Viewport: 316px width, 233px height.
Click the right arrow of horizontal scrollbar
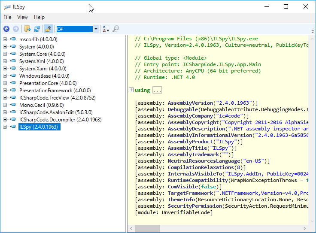[x=304, y=229]
